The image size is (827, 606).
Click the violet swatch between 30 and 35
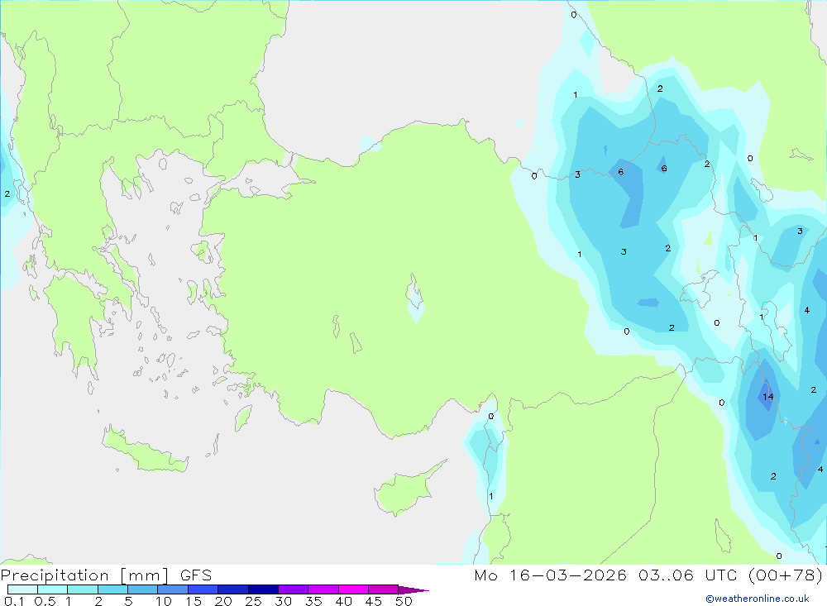[294, 589]
